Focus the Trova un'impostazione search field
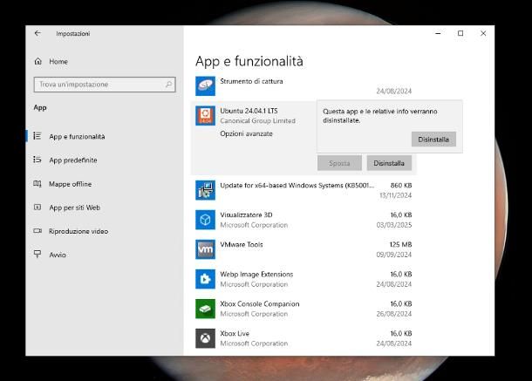The width and height of the screenshot is (532, 381). point(105,85)
